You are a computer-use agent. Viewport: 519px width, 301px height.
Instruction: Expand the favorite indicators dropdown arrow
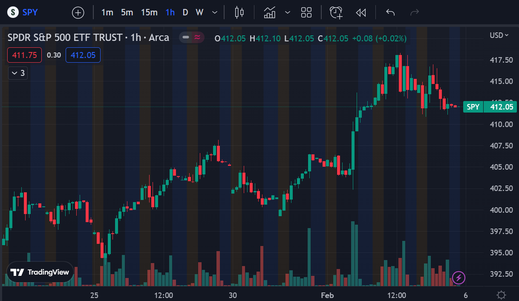[x=288, y=12]
